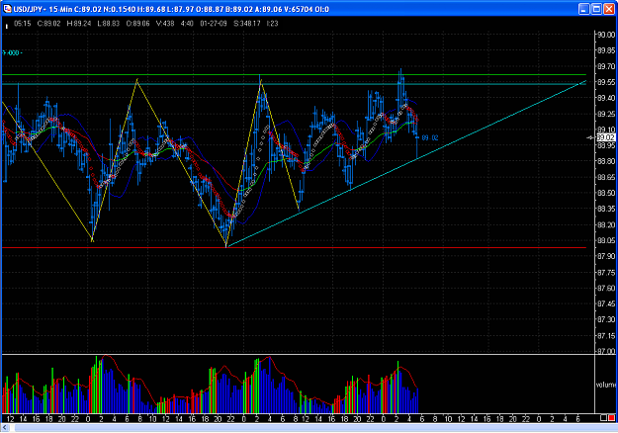Select the red horizontal support line
The width and height of the screenshot is (618, 433).
[294, 248]
